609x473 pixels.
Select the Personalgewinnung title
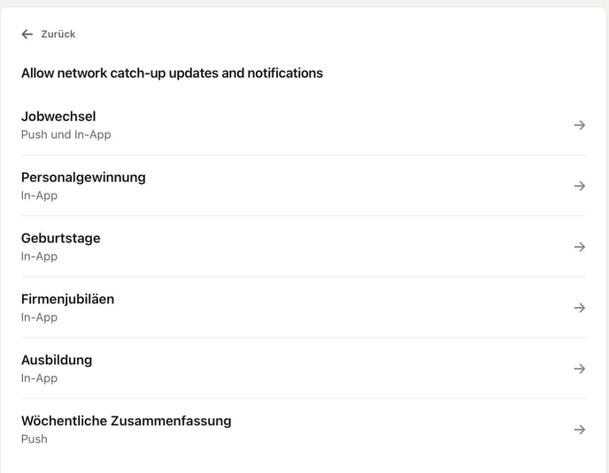83,177
